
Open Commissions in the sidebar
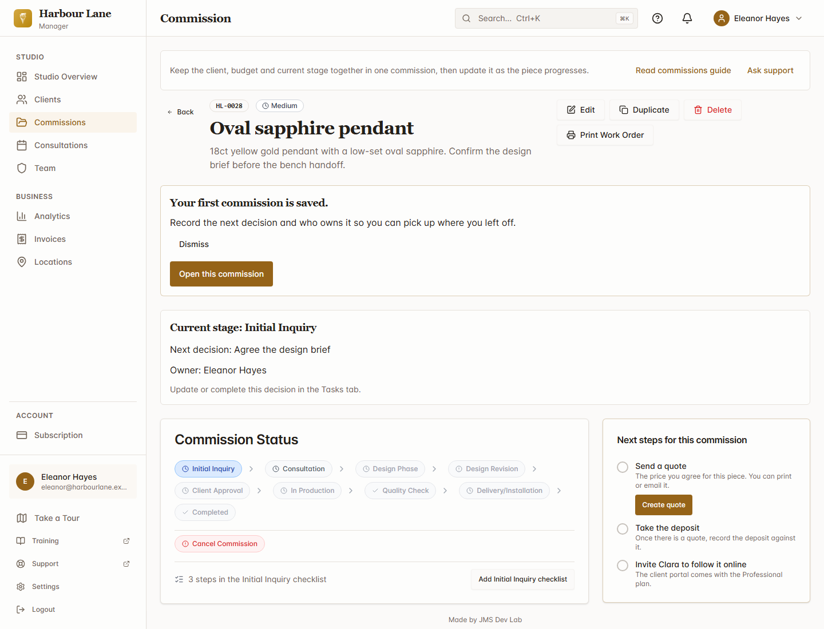click(73, 122)
